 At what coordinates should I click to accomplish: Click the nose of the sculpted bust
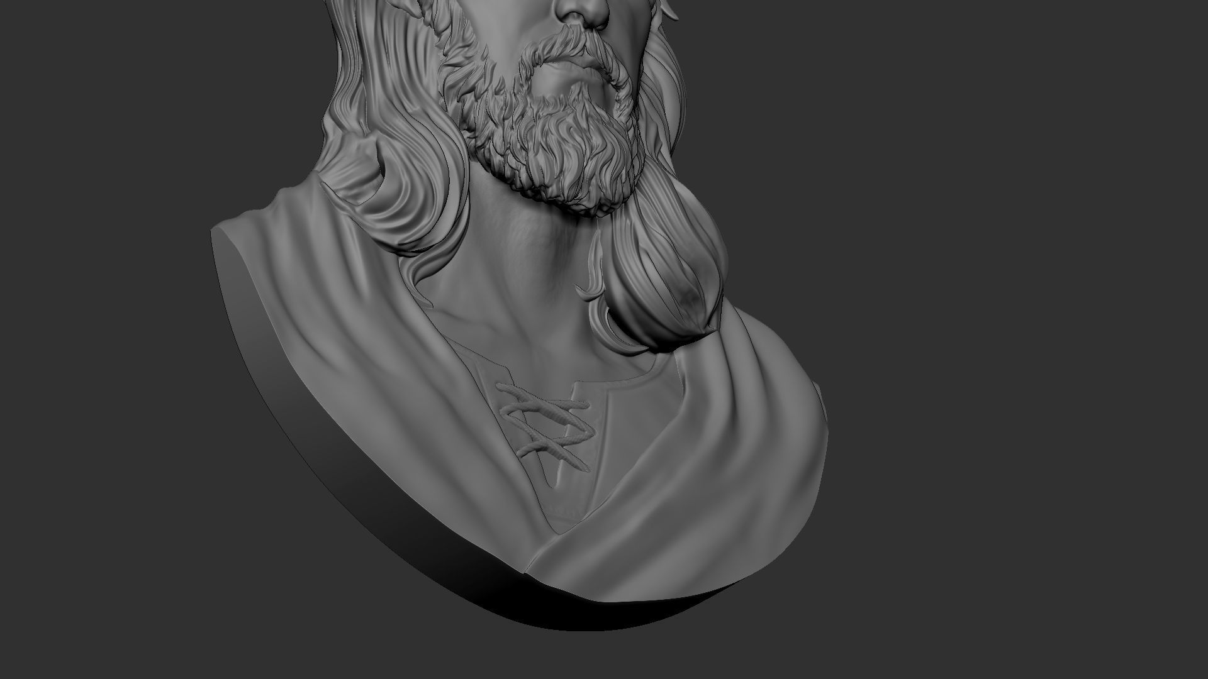[x=583, y=14]
